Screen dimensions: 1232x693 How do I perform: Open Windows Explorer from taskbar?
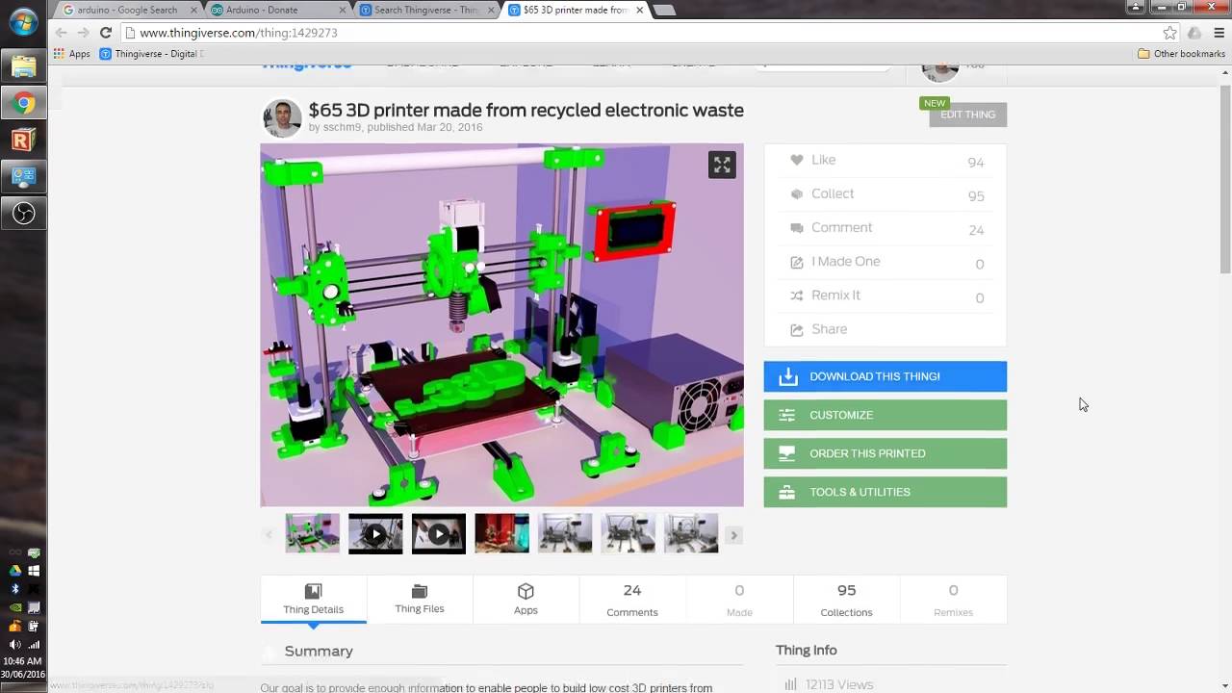point(23,65)
